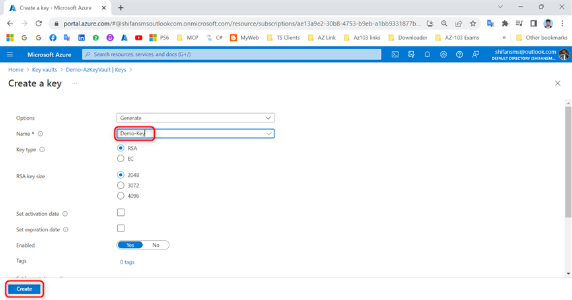Screen dimensions: 572x300
Task: Open the Google Translate extension icon
Action: click(x=491, y=24)
